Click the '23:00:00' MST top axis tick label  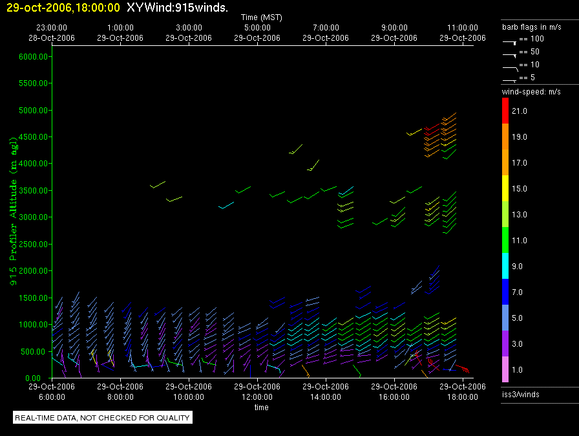point(52,28)
